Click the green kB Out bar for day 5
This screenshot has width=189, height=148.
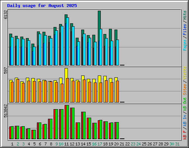pyautogui.click(x=34, y=135)
